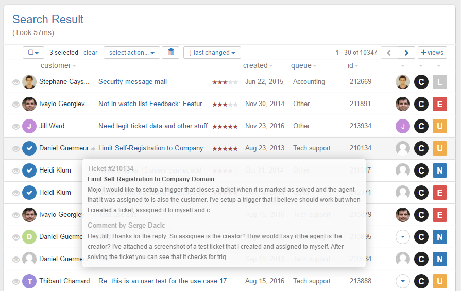Toggle watch eye for Jill Ward ticket

click(x=16, y=126)
